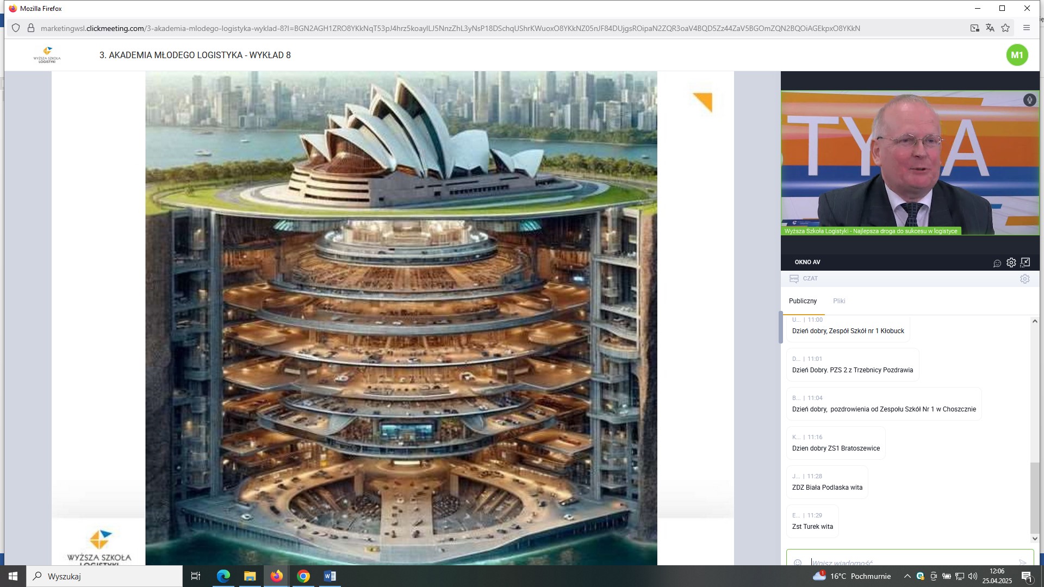The width and height of the screenshot is (1044, 587).
Task: Click message about Zespół Szkół Nr 1 w Choszcznie
Action: pos(884,409)
